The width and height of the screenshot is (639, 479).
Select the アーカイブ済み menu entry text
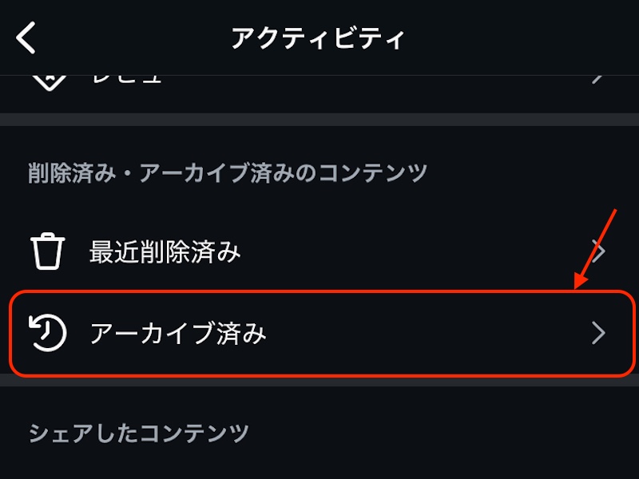pos(178,333)
